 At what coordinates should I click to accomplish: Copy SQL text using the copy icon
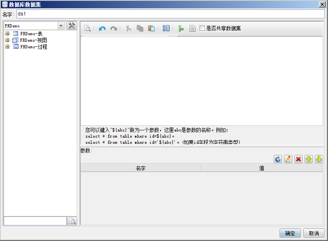pyautogui.click(x=140, y=28)
